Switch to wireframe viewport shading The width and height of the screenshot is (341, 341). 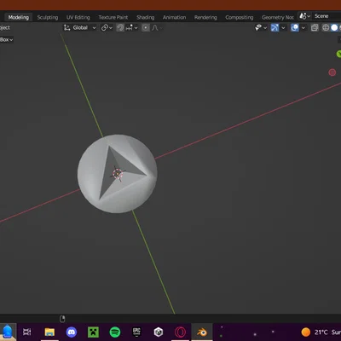(x=326, y=27)
